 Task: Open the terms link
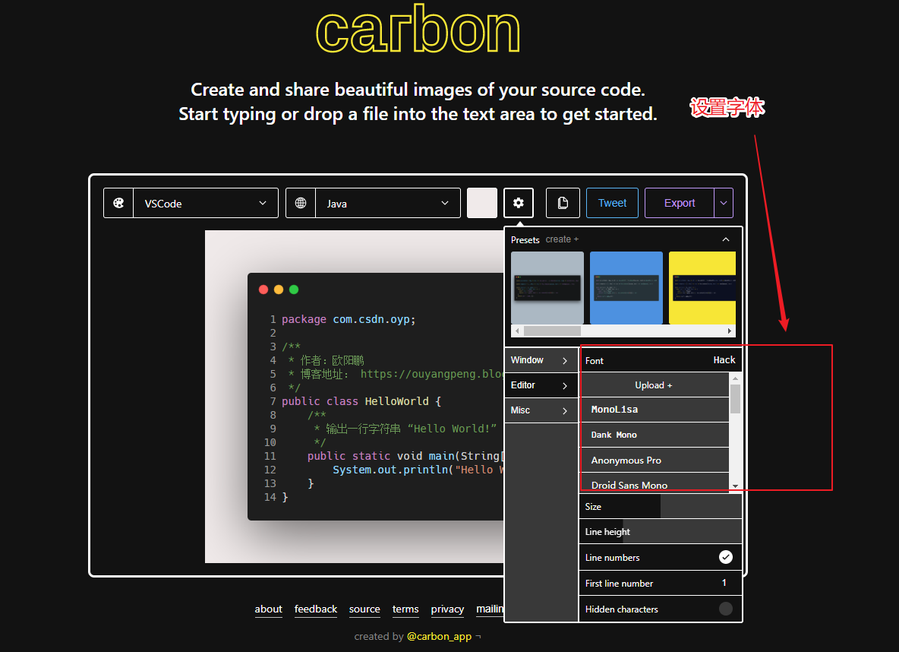pos(405,609)
